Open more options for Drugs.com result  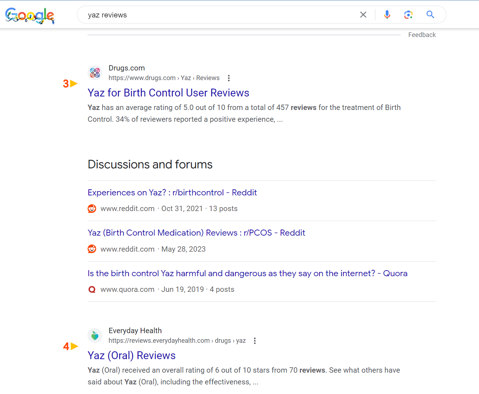(x=229, y=78)
